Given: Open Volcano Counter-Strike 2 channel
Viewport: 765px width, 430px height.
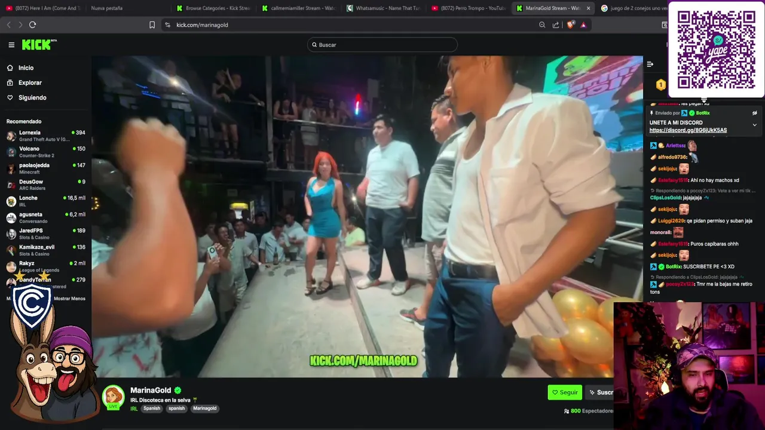Looking at the screenshot, I should coord(46,152).
